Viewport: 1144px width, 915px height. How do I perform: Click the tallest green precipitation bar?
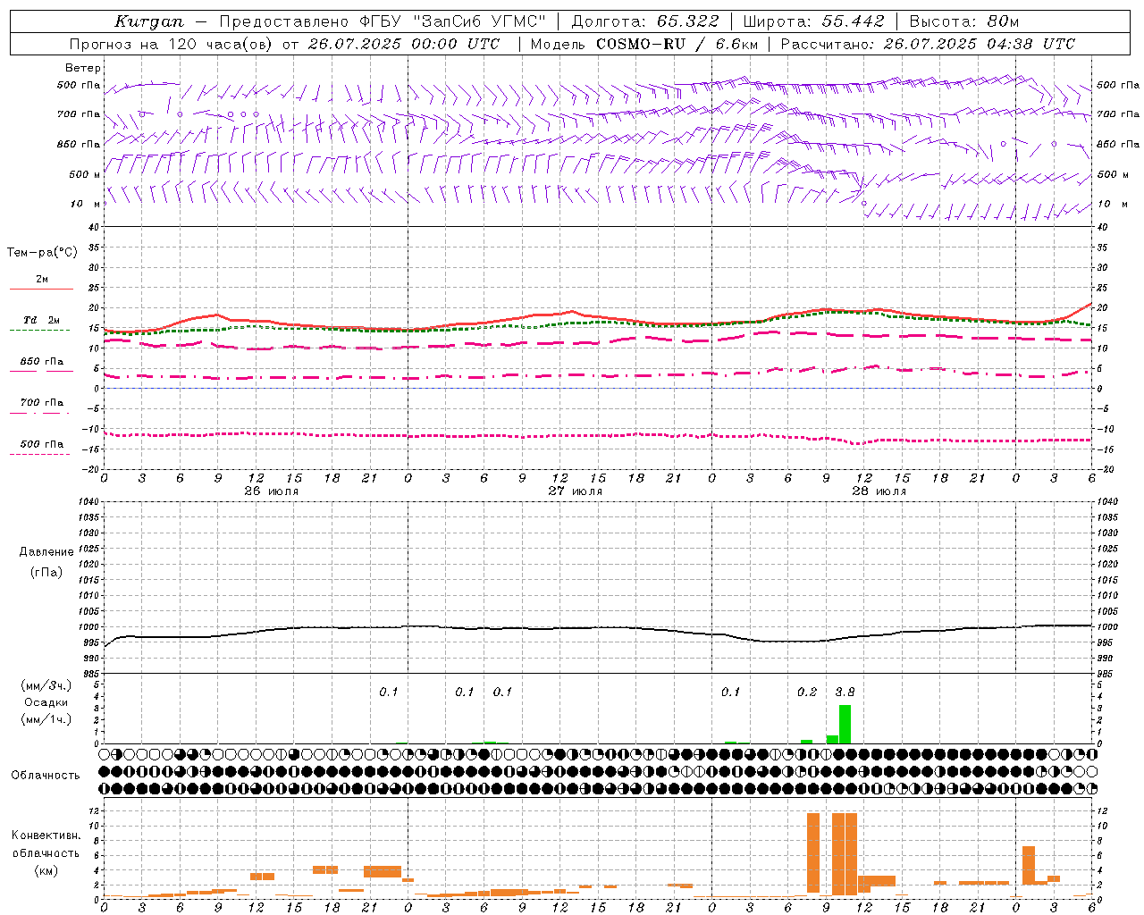(845, 724)
